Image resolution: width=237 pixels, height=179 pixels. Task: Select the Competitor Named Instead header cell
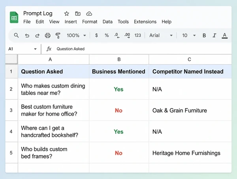[x=190, y=71]
